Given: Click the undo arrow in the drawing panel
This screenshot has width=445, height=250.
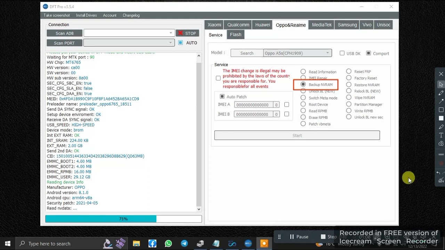Looking at the screenshot, I should coord(438,173).
